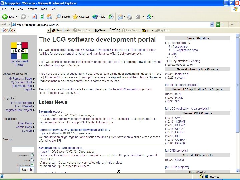Click the sidebar search text field
The image size is (240, 180).
pyautogui.click(x=23, y=149)
